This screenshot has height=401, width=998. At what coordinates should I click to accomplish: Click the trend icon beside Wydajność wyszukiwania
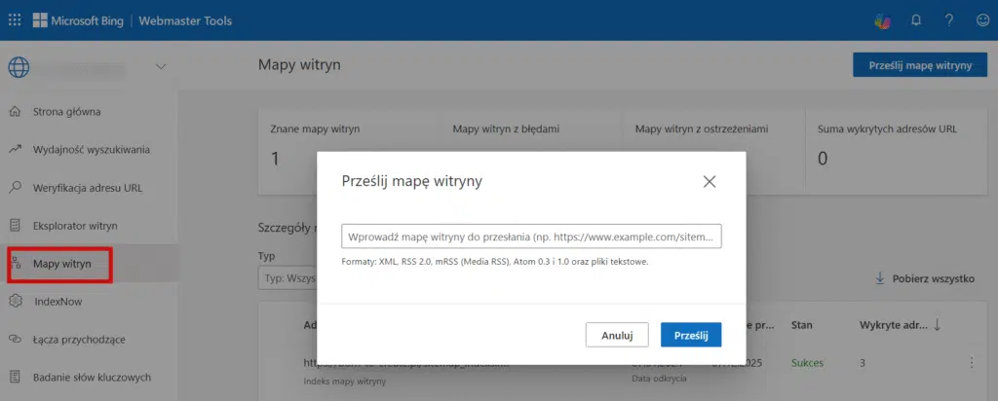pos(16,150)
